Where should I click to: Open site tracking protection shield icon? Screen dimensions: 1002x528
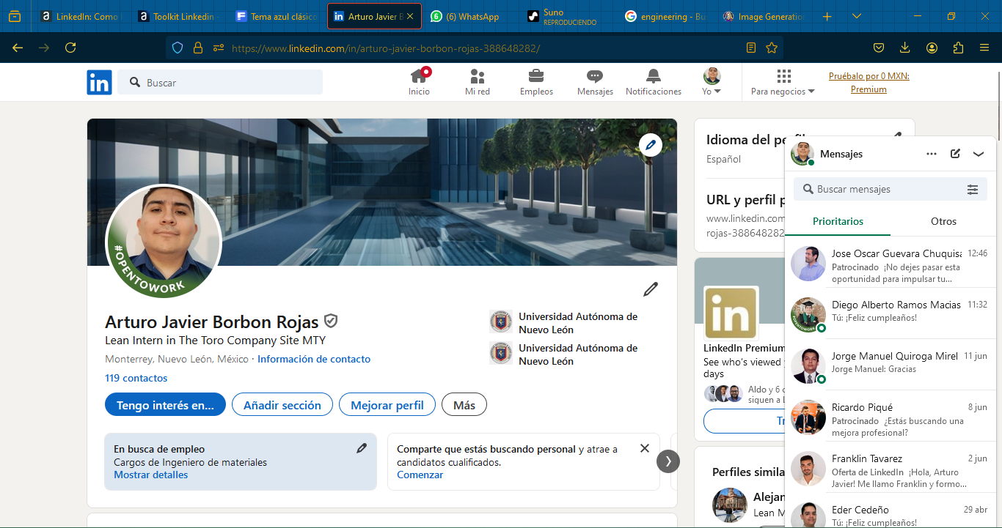(x=177, y=48)
